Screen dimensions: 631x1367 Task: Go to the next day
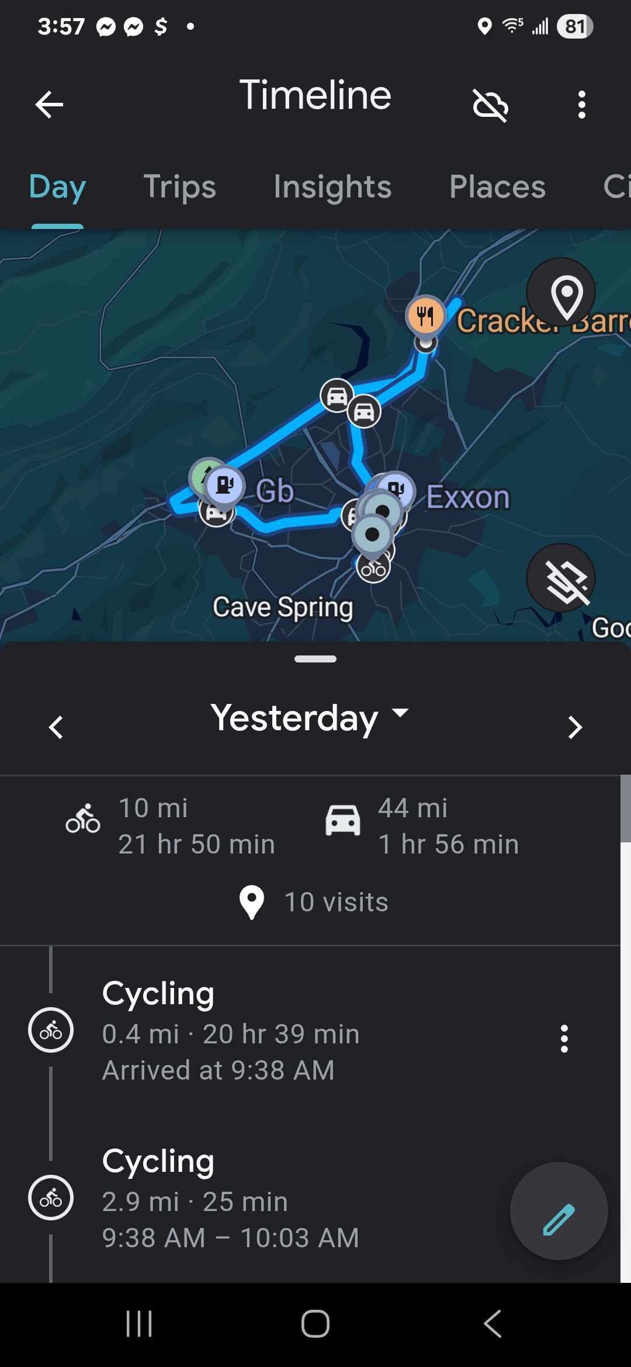[x=575, y=727]
